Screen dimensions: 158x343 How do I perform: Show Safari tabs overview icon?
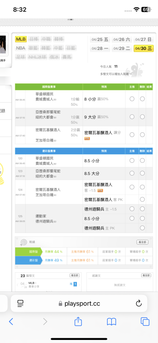click(x=145, y=321)
